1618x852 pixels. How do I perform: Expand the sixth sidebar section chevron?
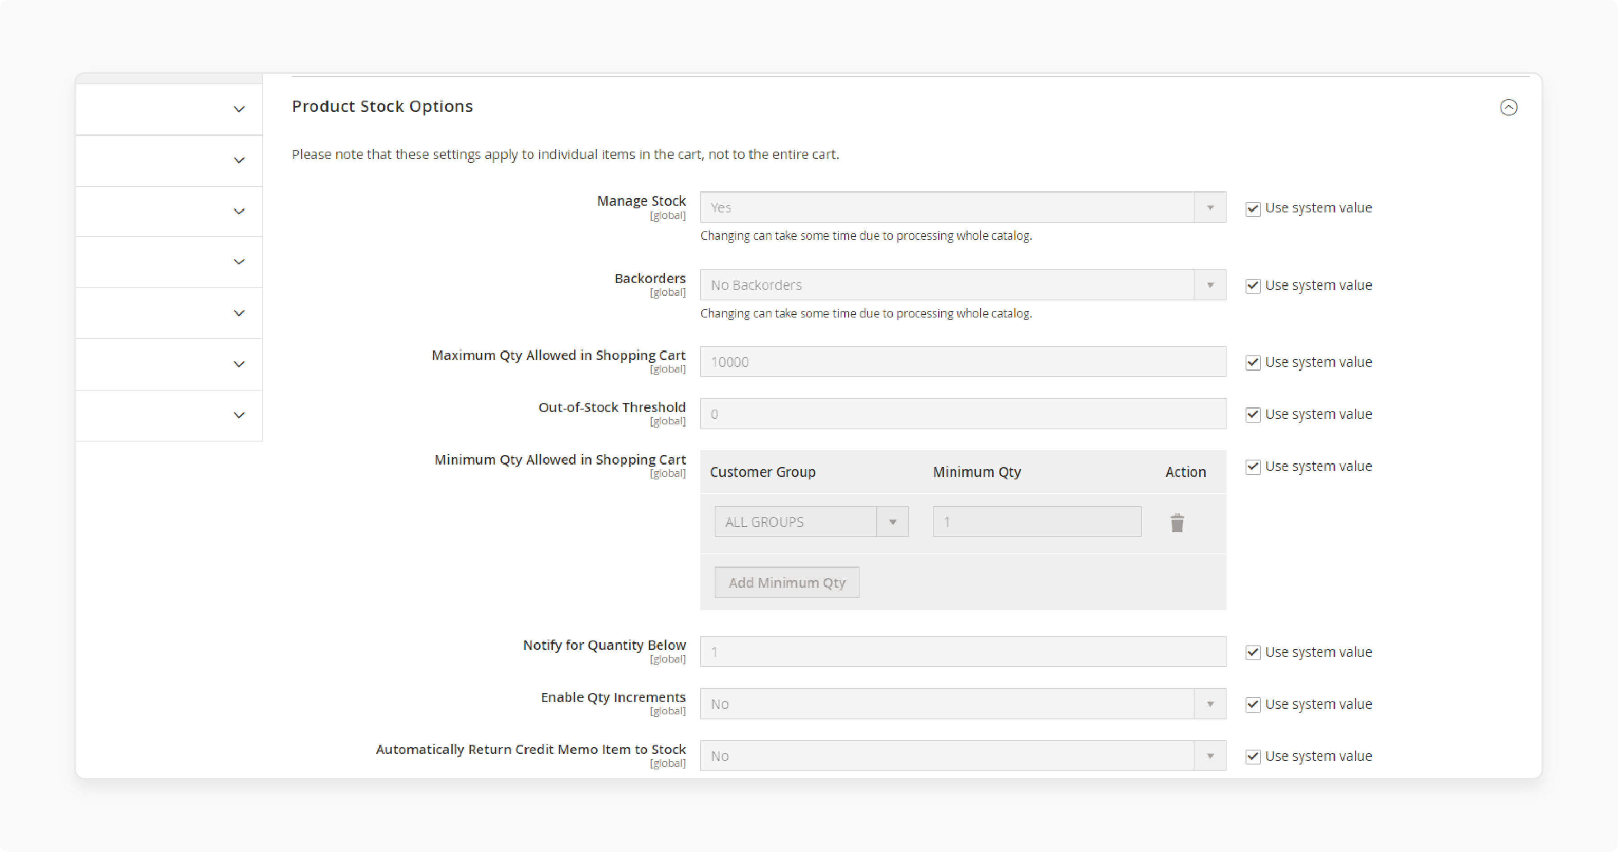point(239,364)
